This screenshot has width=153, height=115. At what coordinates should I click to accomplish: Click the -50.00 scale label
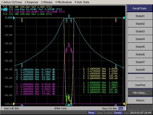(8, 61)
